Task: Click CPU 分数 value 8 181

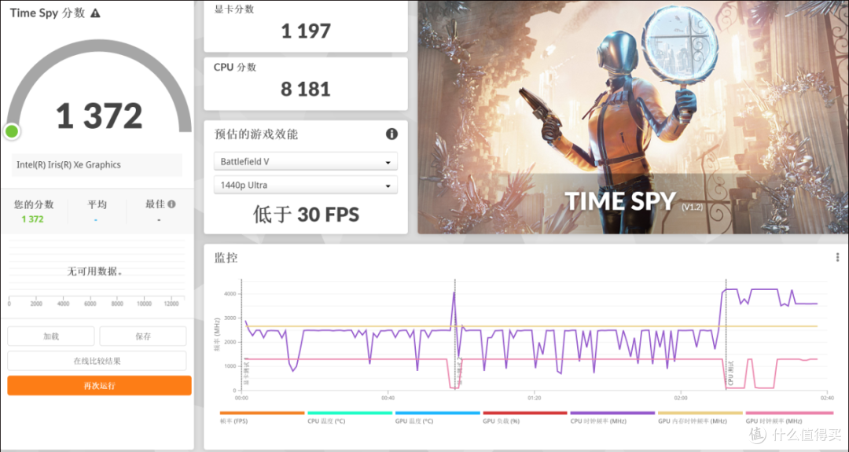Action: point(306,89)
